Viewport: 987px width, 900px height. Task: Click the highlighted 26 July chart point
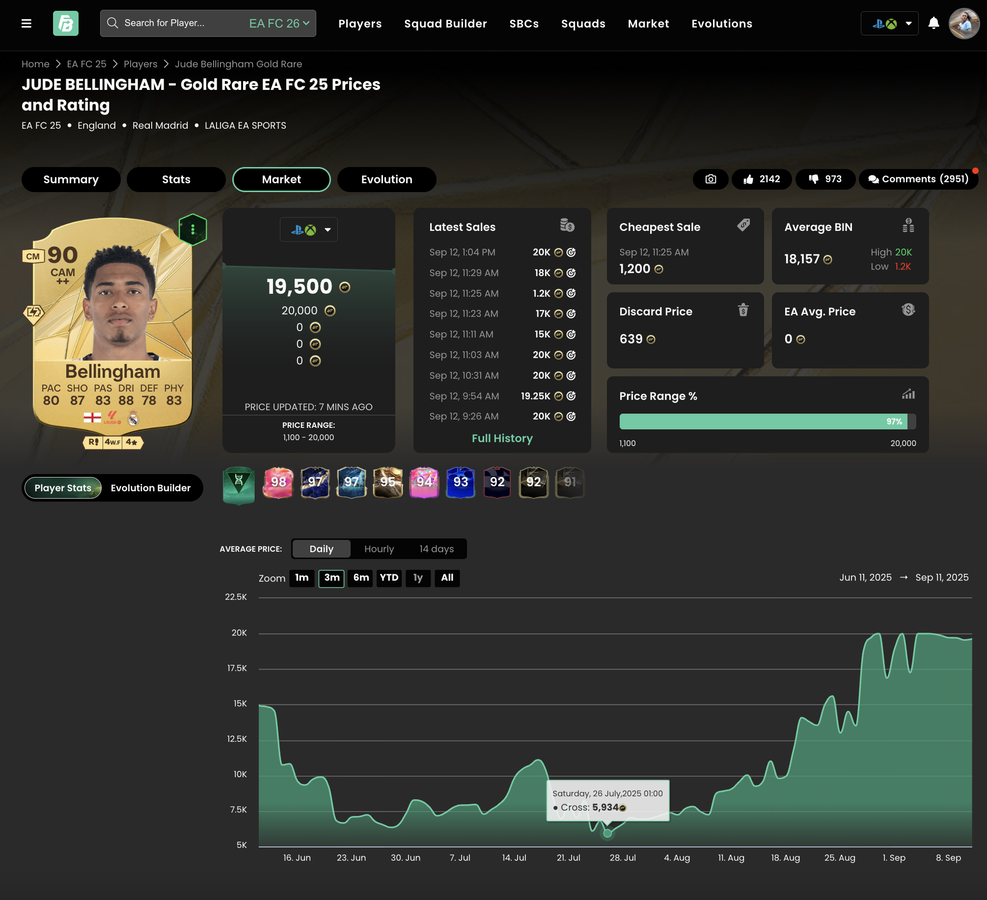607,833
